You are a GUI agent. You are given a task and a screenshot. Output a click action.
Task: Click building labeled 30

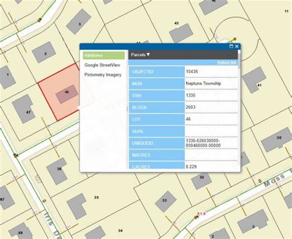click(x=276, y=139)
